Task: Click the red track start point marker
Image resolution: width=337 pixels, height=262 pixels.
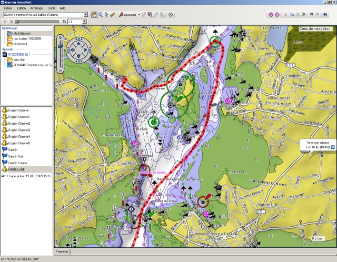Action: point(125,80)
